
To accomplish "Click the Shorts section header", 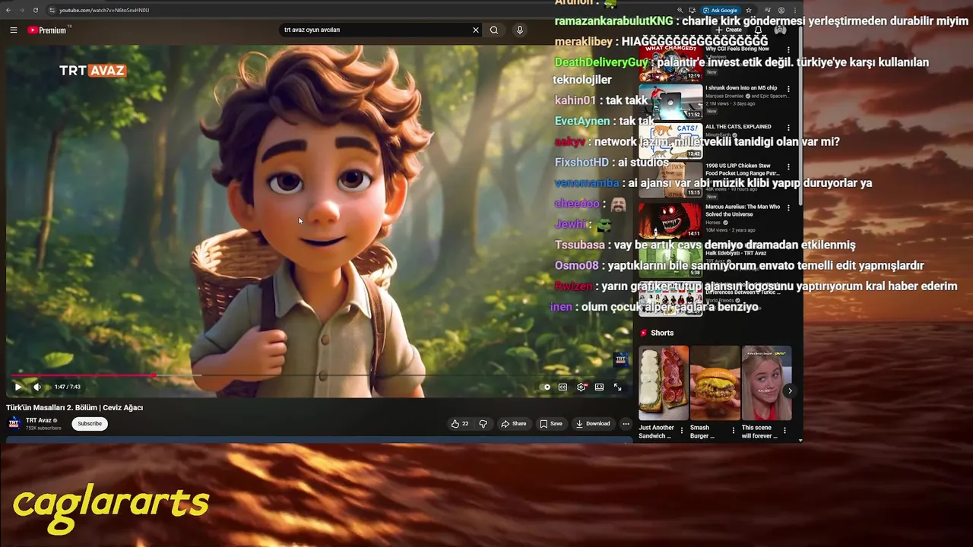I will click(657, 333).
